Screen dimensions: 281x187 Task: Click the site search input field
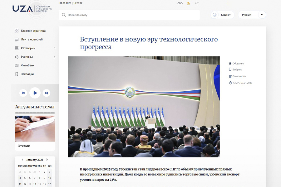point(129,15)
